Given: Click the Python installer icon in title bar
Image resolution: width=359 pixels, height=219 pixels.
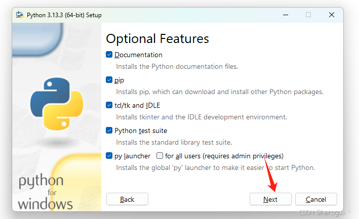Looking at the screenshot, I should click(x=20, y=15).
